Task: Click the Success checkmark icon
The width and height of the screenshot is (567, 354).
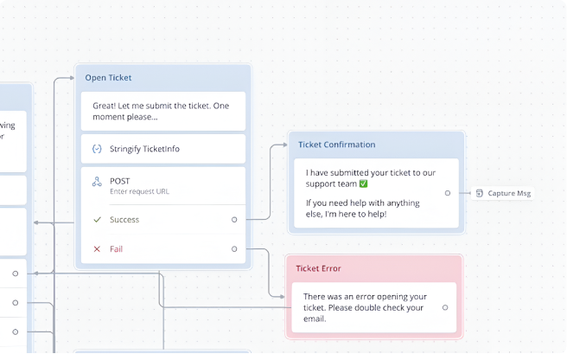Action: click(x=97, y=220)
